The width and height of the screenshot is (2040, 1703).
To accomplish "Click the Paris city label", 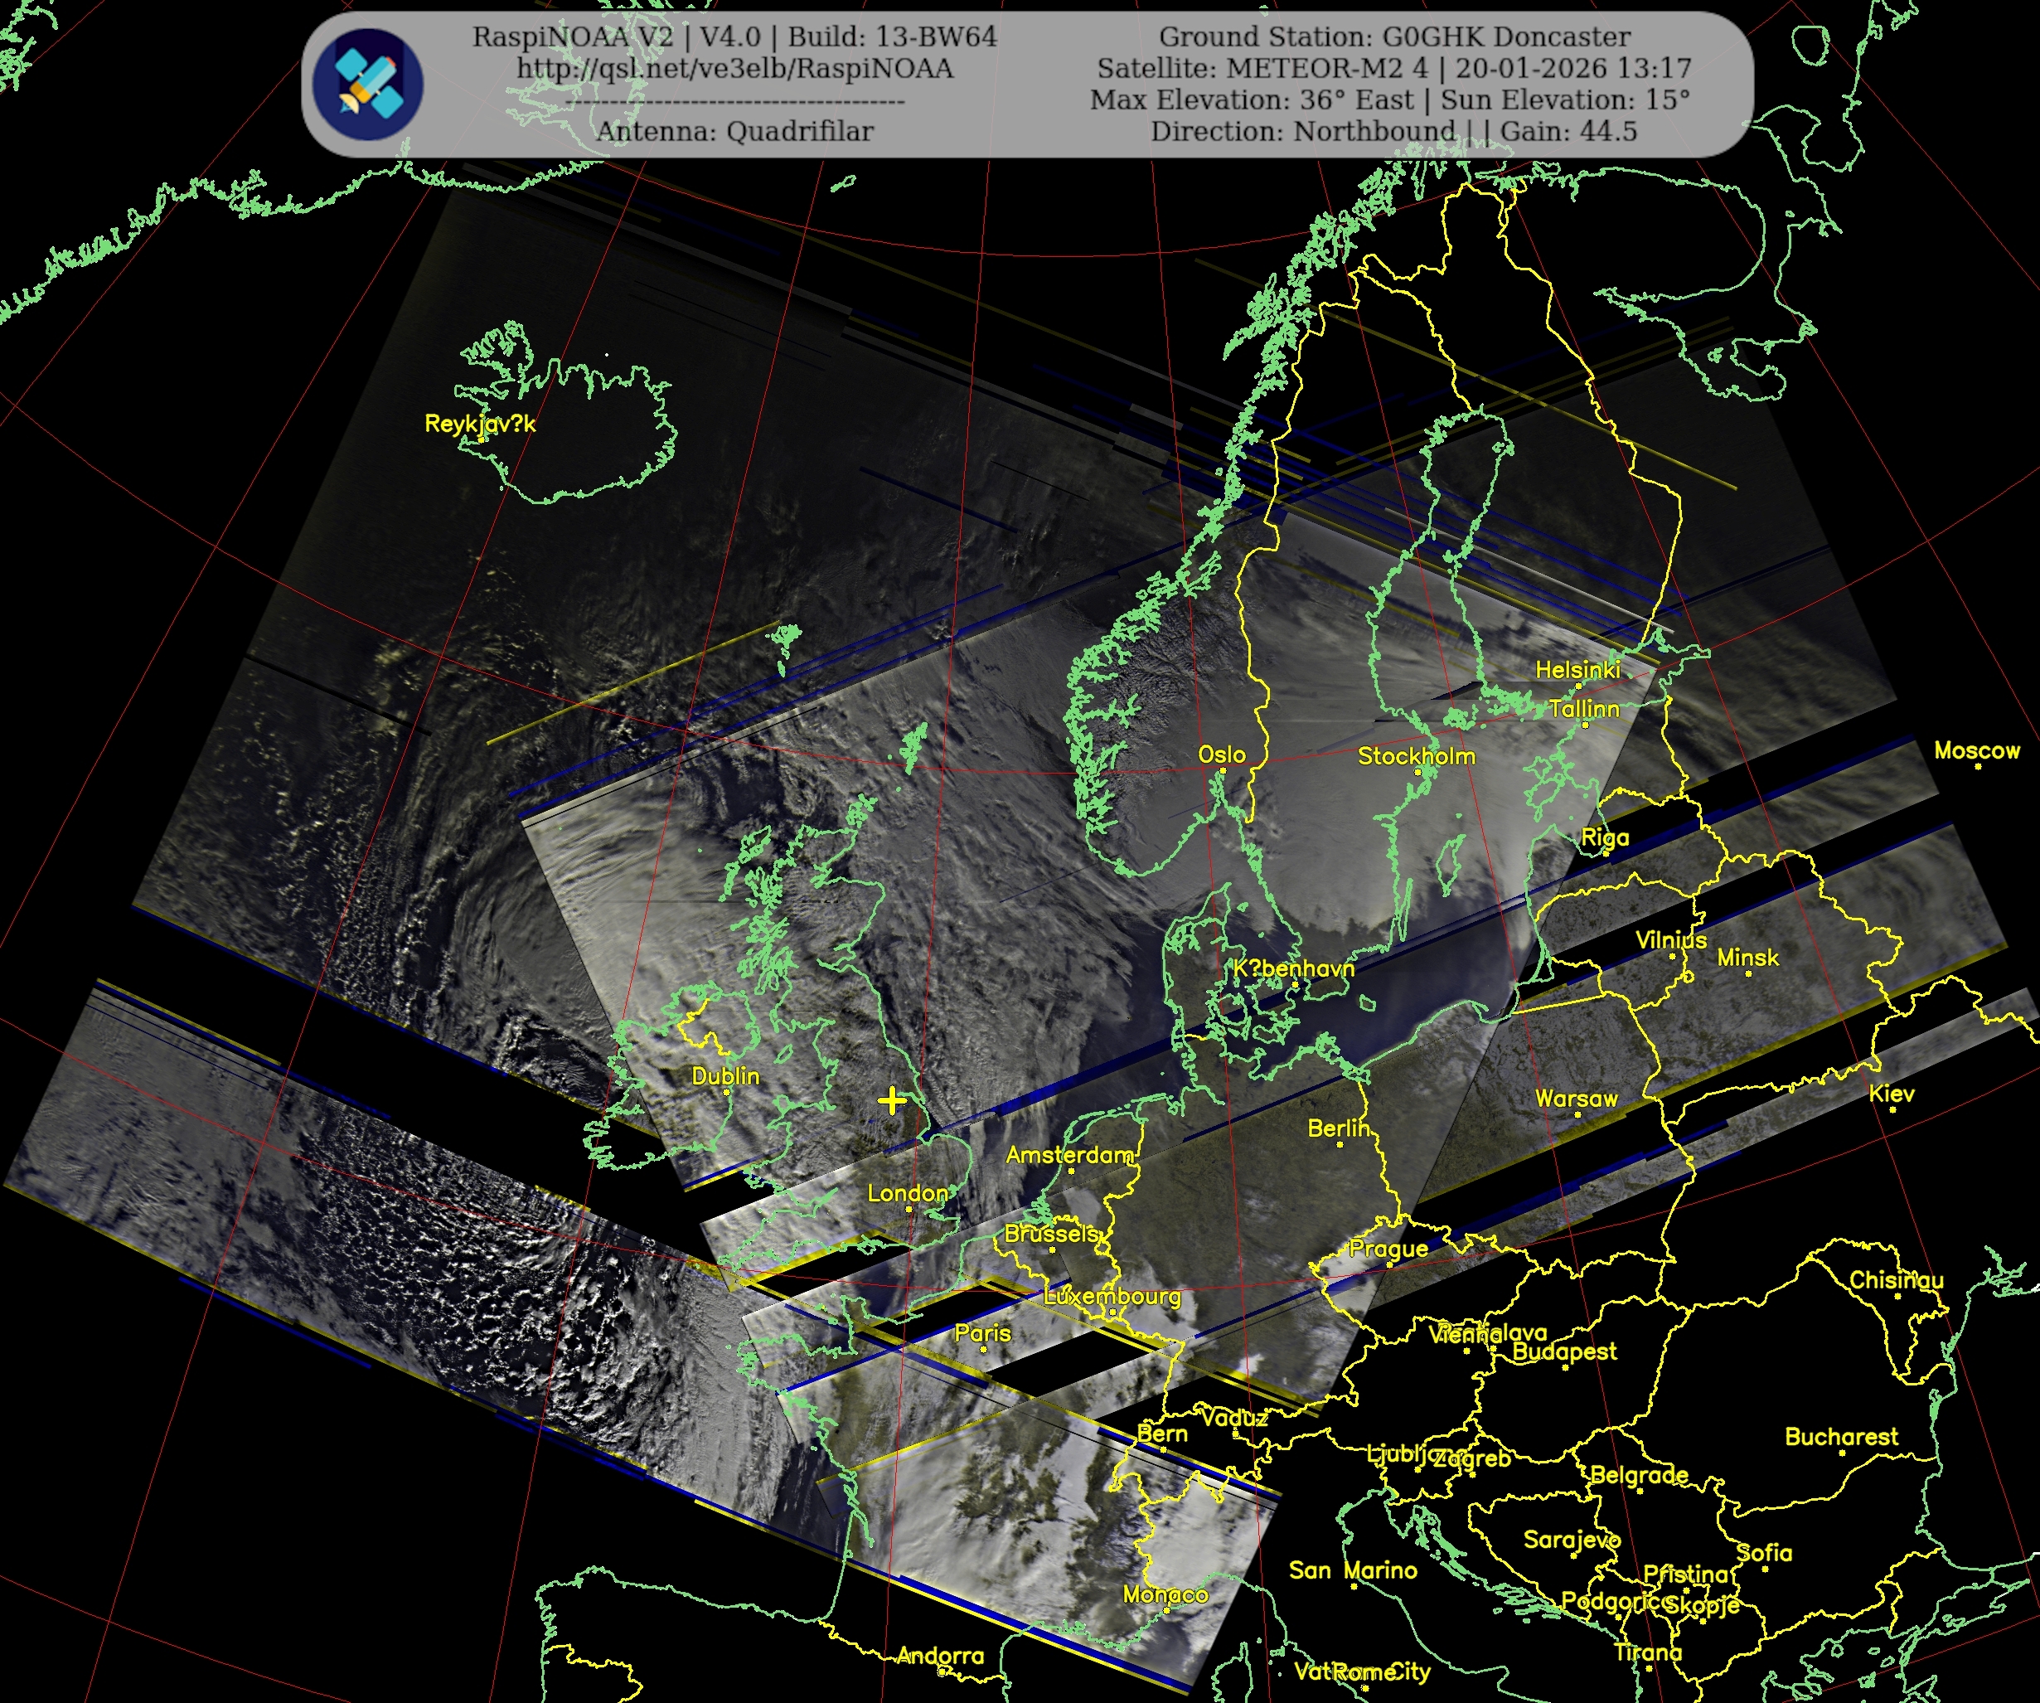I will coord(982,1333).
